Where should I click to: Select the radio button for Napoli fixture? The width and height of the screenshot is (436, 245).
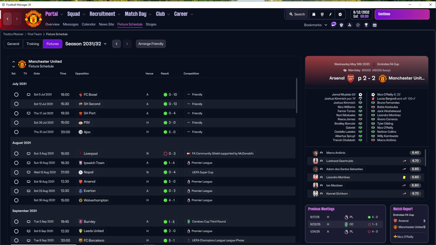(16, 172)
